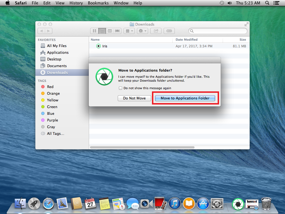Viewport: 285px width, 214px height.
Task: Open Notification Center icon
Action: 276,3
